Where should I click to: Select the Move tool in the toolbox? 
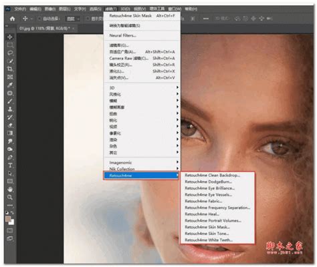coord(10,37)
